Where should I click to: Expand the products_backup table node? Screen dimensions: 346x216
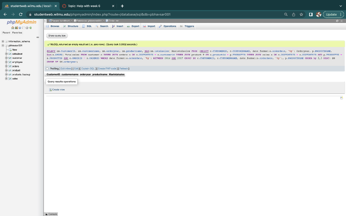click(6, 75)
